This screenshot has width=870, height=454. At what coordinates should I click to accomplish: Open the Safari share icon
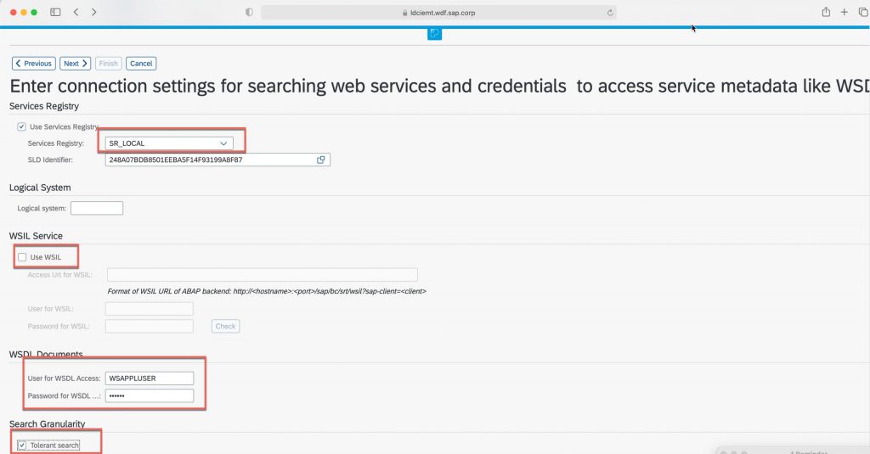(826, 12)
